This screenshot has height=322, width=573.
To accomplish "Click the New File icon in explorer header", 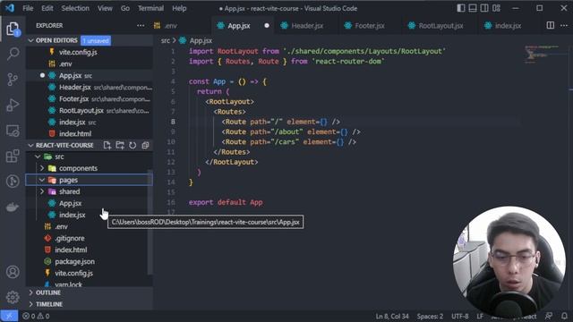I will pos(107,145).
